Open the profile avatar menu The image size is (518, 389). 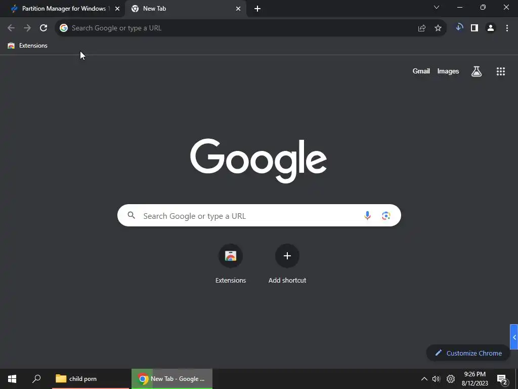(x=491, y=28)
